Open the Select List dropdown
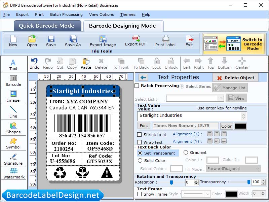The image size is (269, 202). 195,98
